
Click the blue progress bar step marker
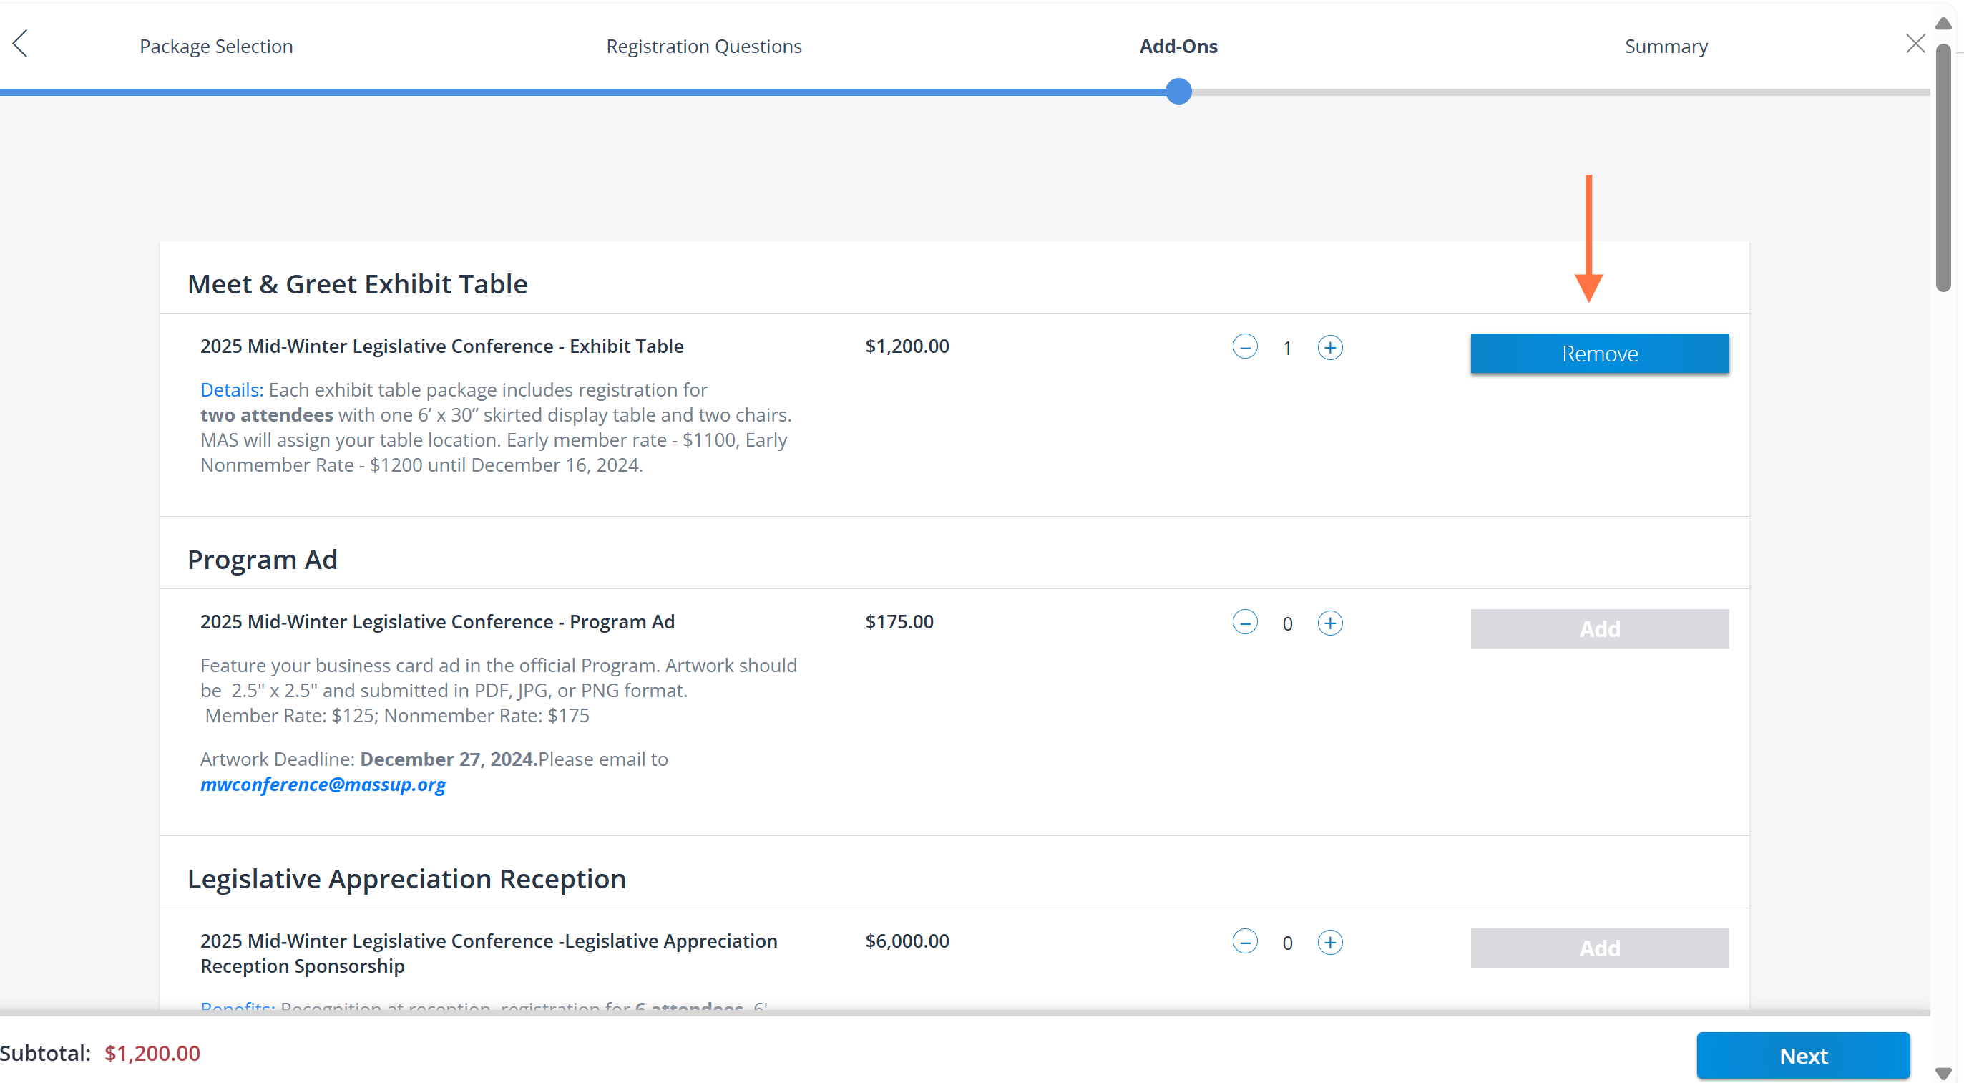click(1178, 92)
